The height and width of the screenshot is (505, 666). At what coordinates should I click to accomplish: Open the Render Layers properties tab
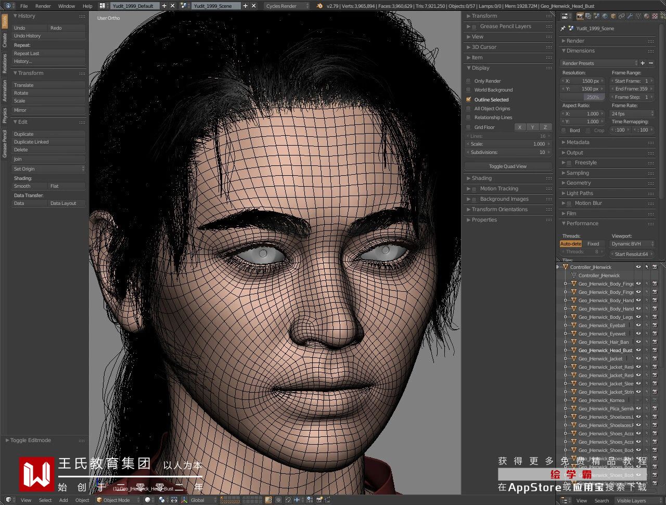[x=588, y=17]
